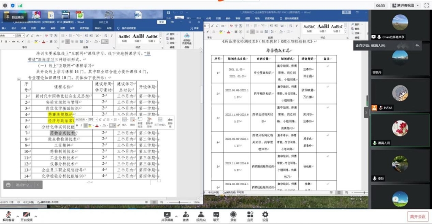Enter full screen via top-right icon
This screenshot has width=432, height=224.
tap(427, 5)
